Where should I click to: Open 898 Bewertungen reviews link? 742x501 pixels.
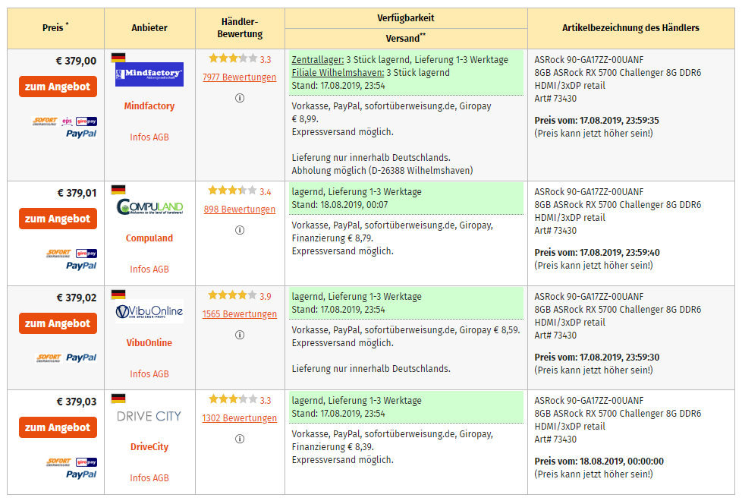(x=240, y=210)
